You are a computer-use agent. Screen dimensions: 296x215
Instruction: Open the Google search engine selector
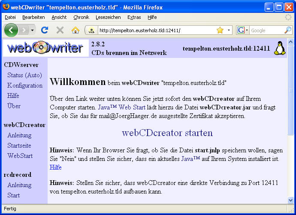[243, 30]
